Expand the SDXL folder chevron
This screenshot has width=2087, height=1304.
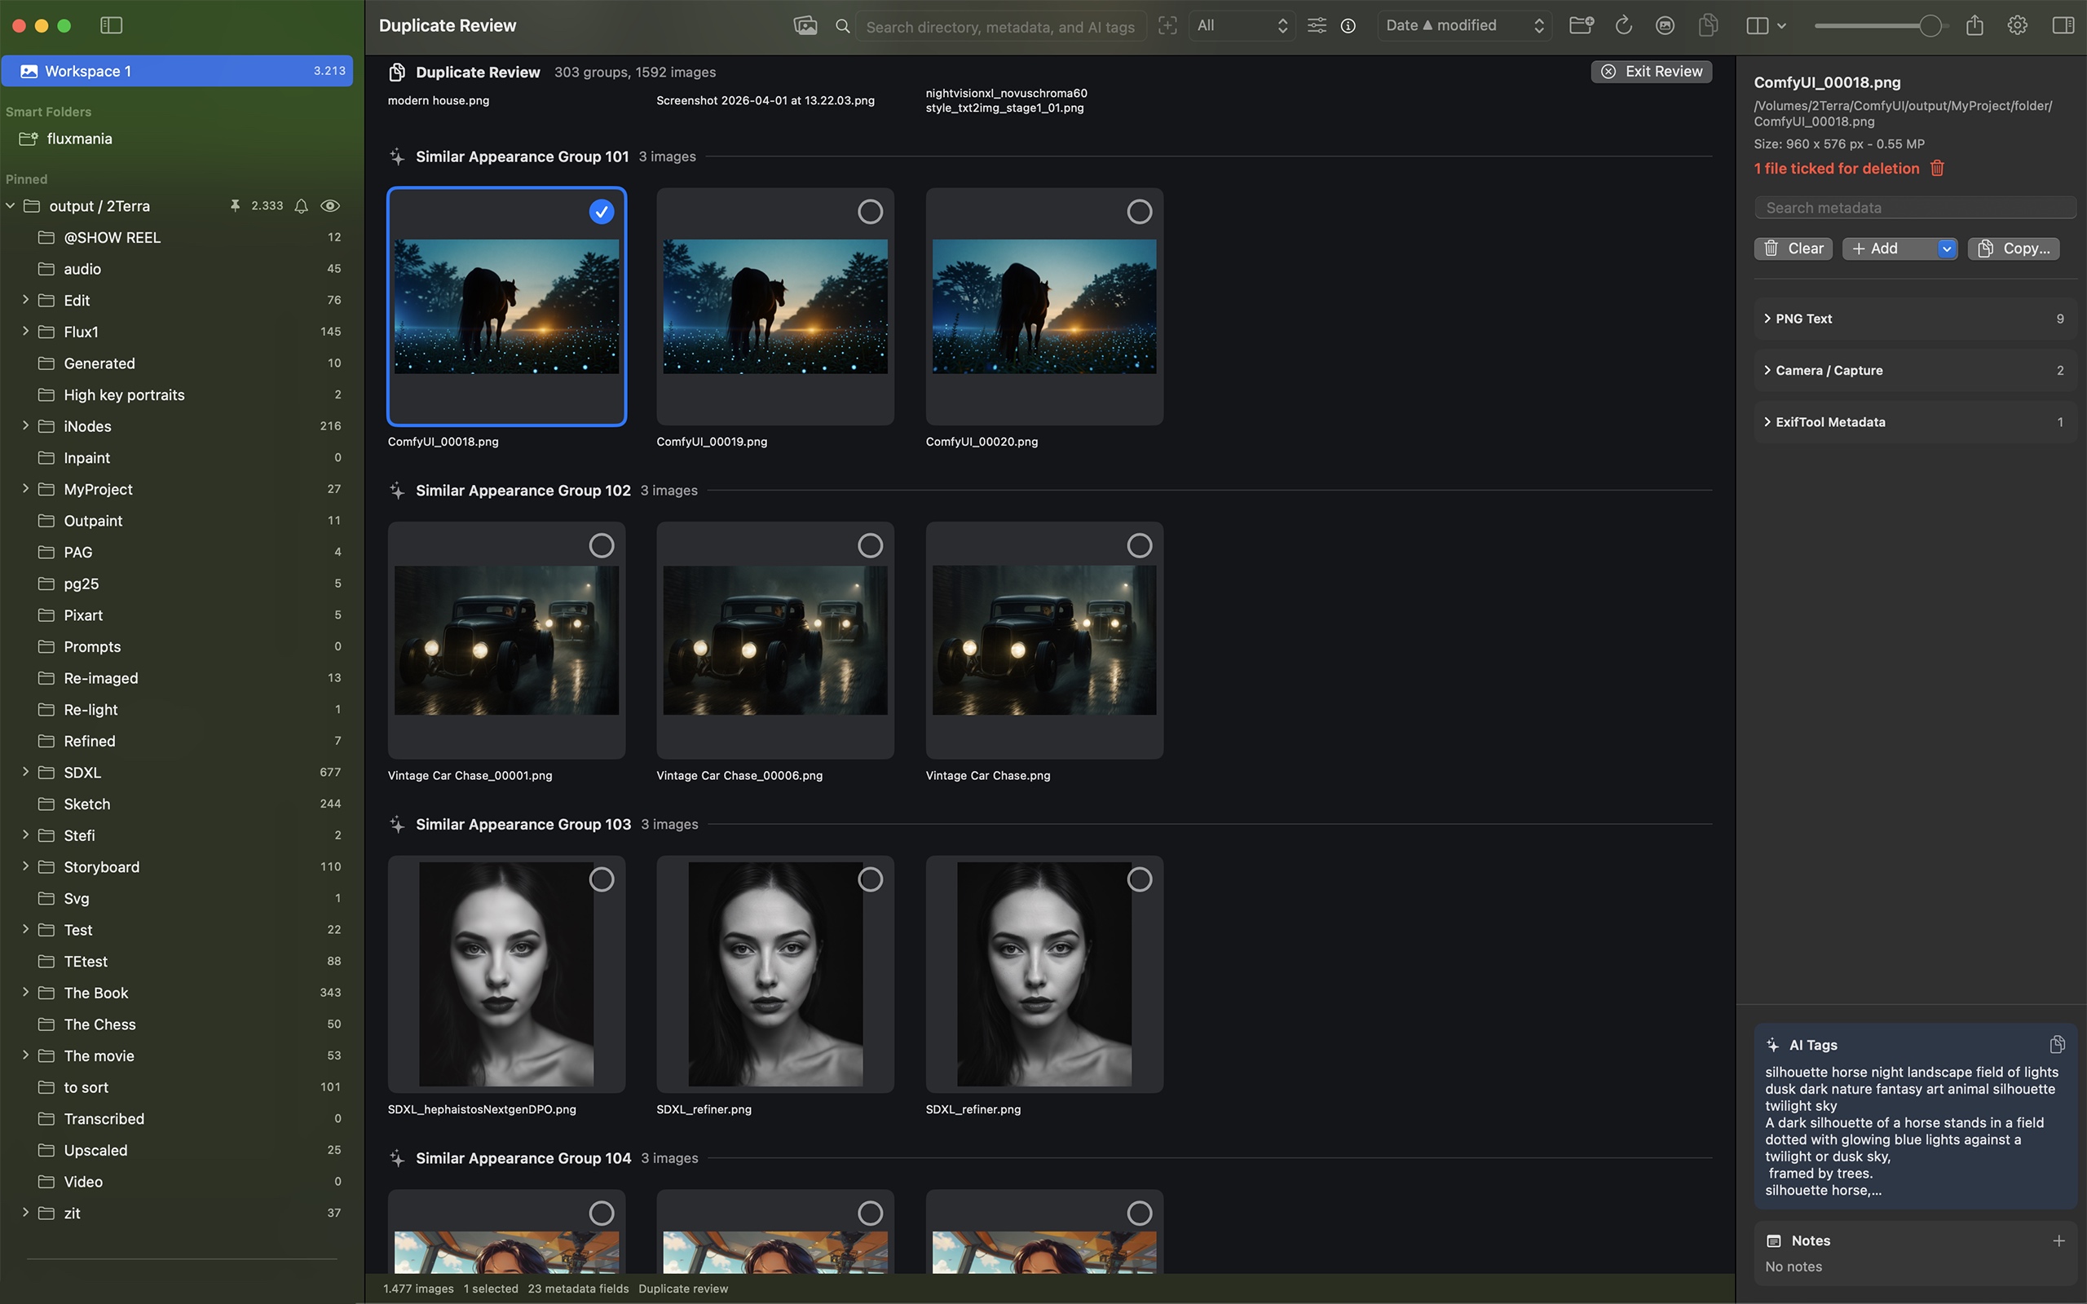tap(25, 772)
